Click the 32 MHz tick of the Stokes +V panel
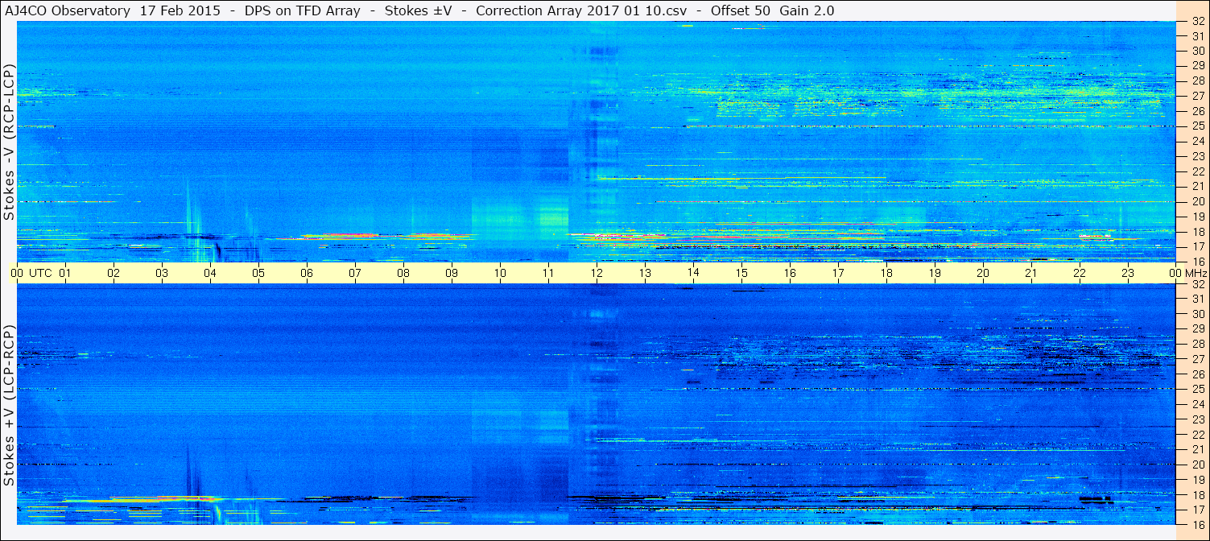 tap(1197, 284)
